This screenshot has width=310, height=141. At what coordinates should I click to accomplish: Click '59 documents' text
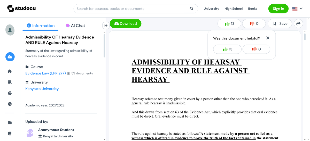(82, 73)
